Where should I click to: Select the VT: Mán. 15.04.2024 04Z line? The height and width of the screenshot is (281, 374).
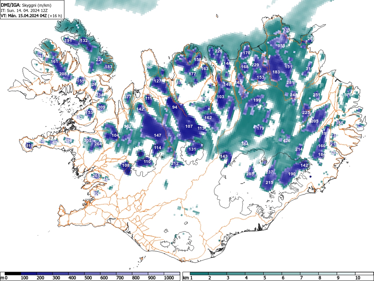tap(31, 16)
